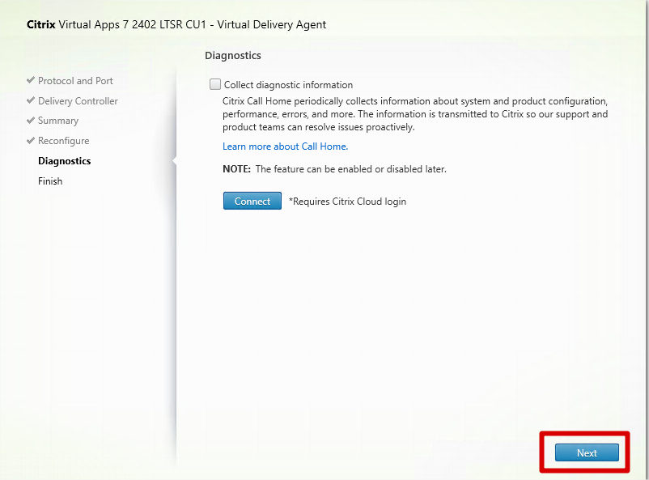Click checkmark icon beside Delivery Controller
Image resolution: width=649 pixels, height=480 pixels.
tap(30, 100)
